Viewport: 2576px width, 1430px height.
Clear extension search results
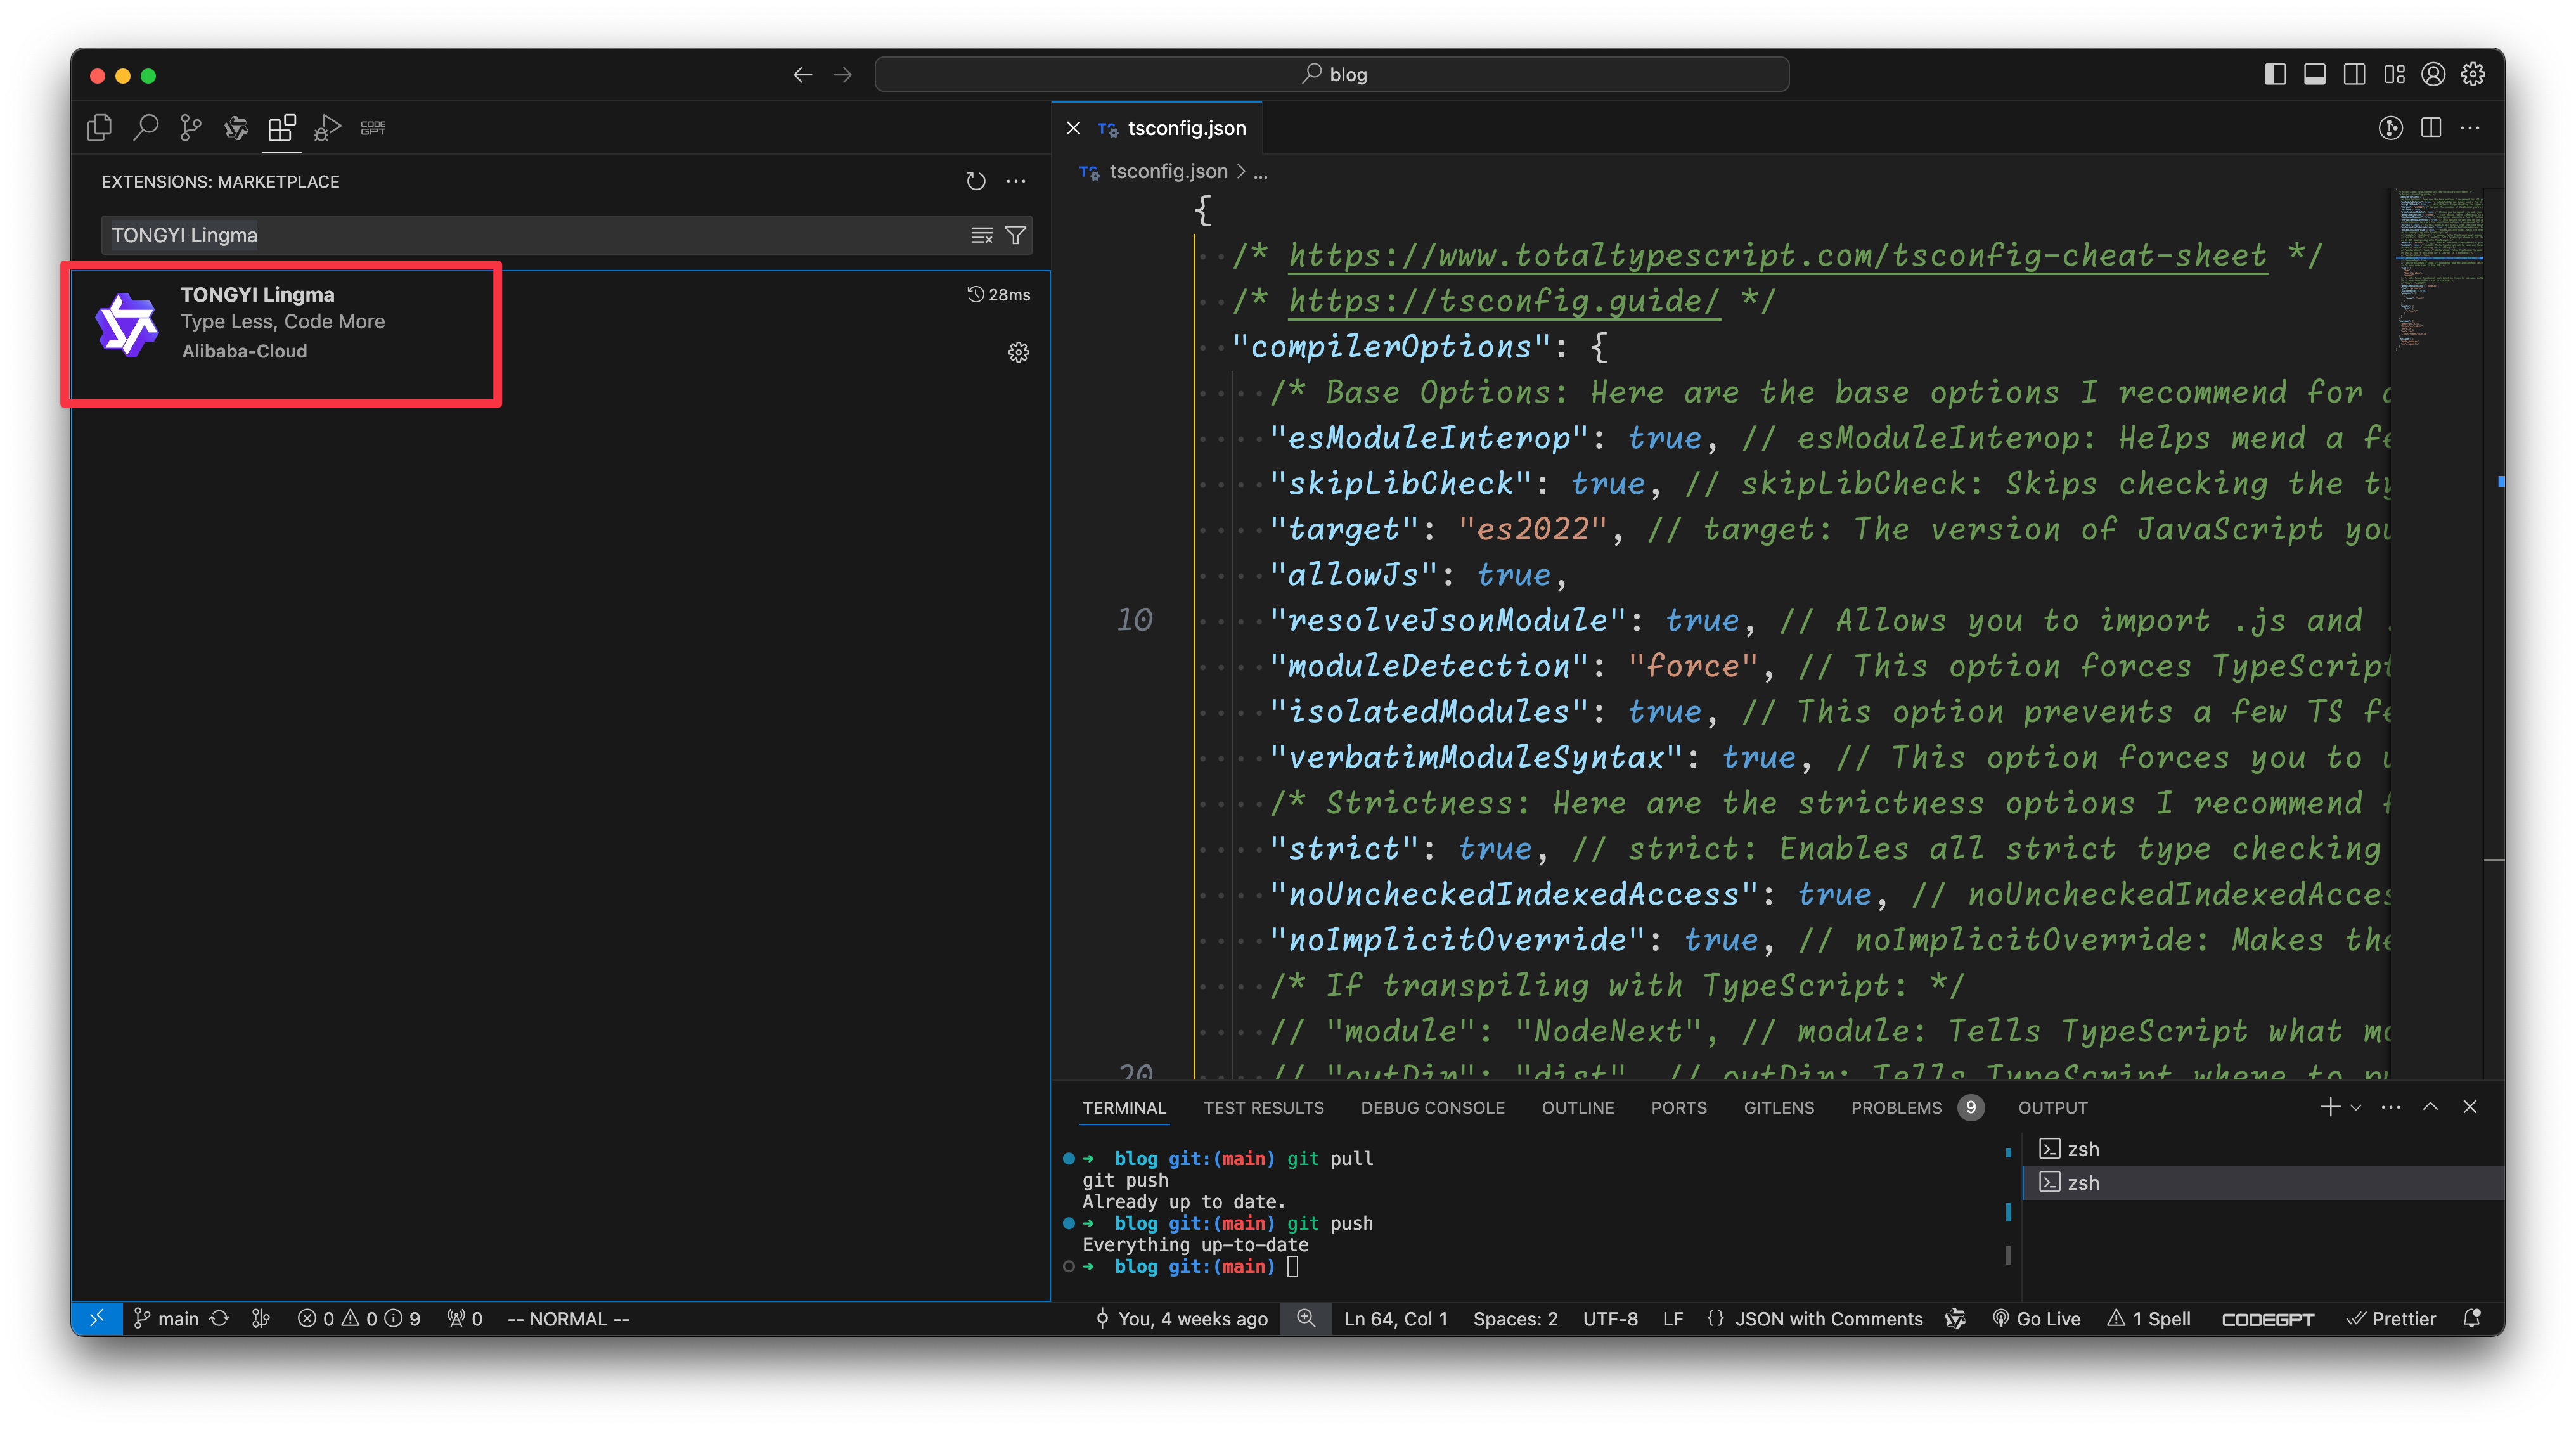pyautogui.click(x=982, y=235)
